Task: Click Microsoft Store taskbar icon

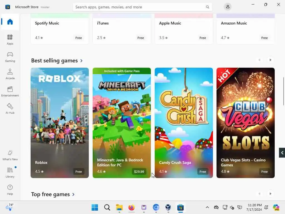Action: (x=180, y=207)
